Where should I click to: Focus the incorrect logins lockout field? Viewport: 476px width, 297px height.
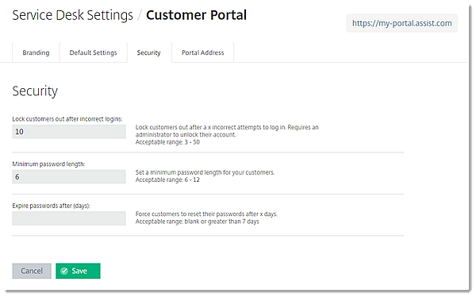[x=69, y=132]
